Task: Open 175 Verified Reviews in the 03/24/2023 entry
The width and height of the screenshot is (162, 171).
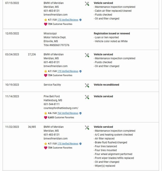Action: [x=68, y=71]
